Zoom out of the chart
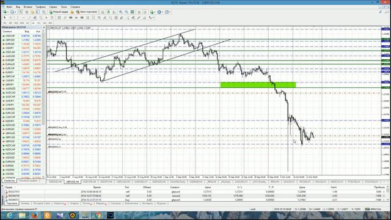The width and height of the screenshot is (391, 220). (x=126, y=12)
